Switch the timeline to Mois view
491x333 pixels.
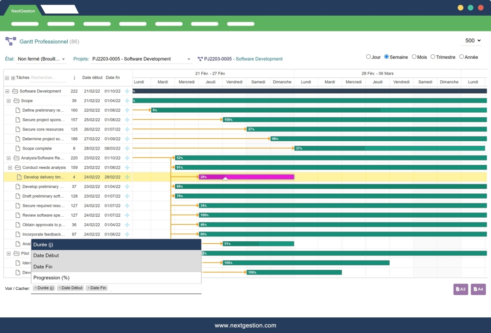(413, 57)
